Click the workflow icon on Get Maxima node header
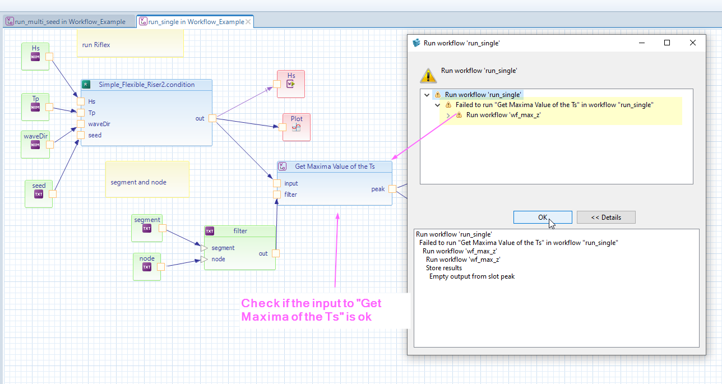Viewport: 722px width, 384px height. (x=281, y=166)
